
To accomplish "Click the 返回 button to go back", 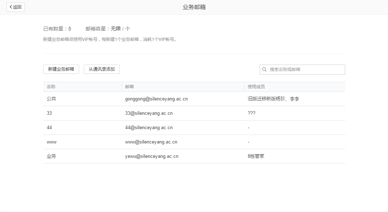I will tap(15, 7).
